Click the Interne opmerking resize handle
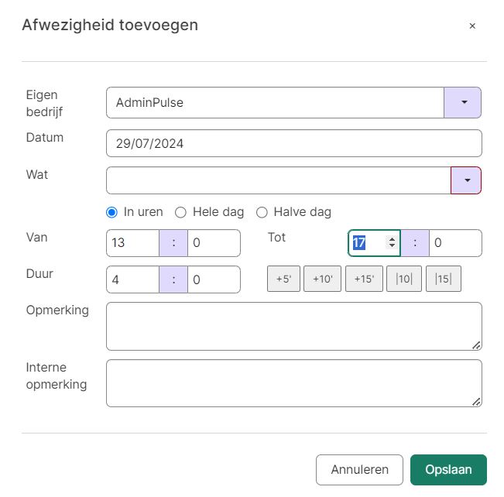 click(476, 402)
